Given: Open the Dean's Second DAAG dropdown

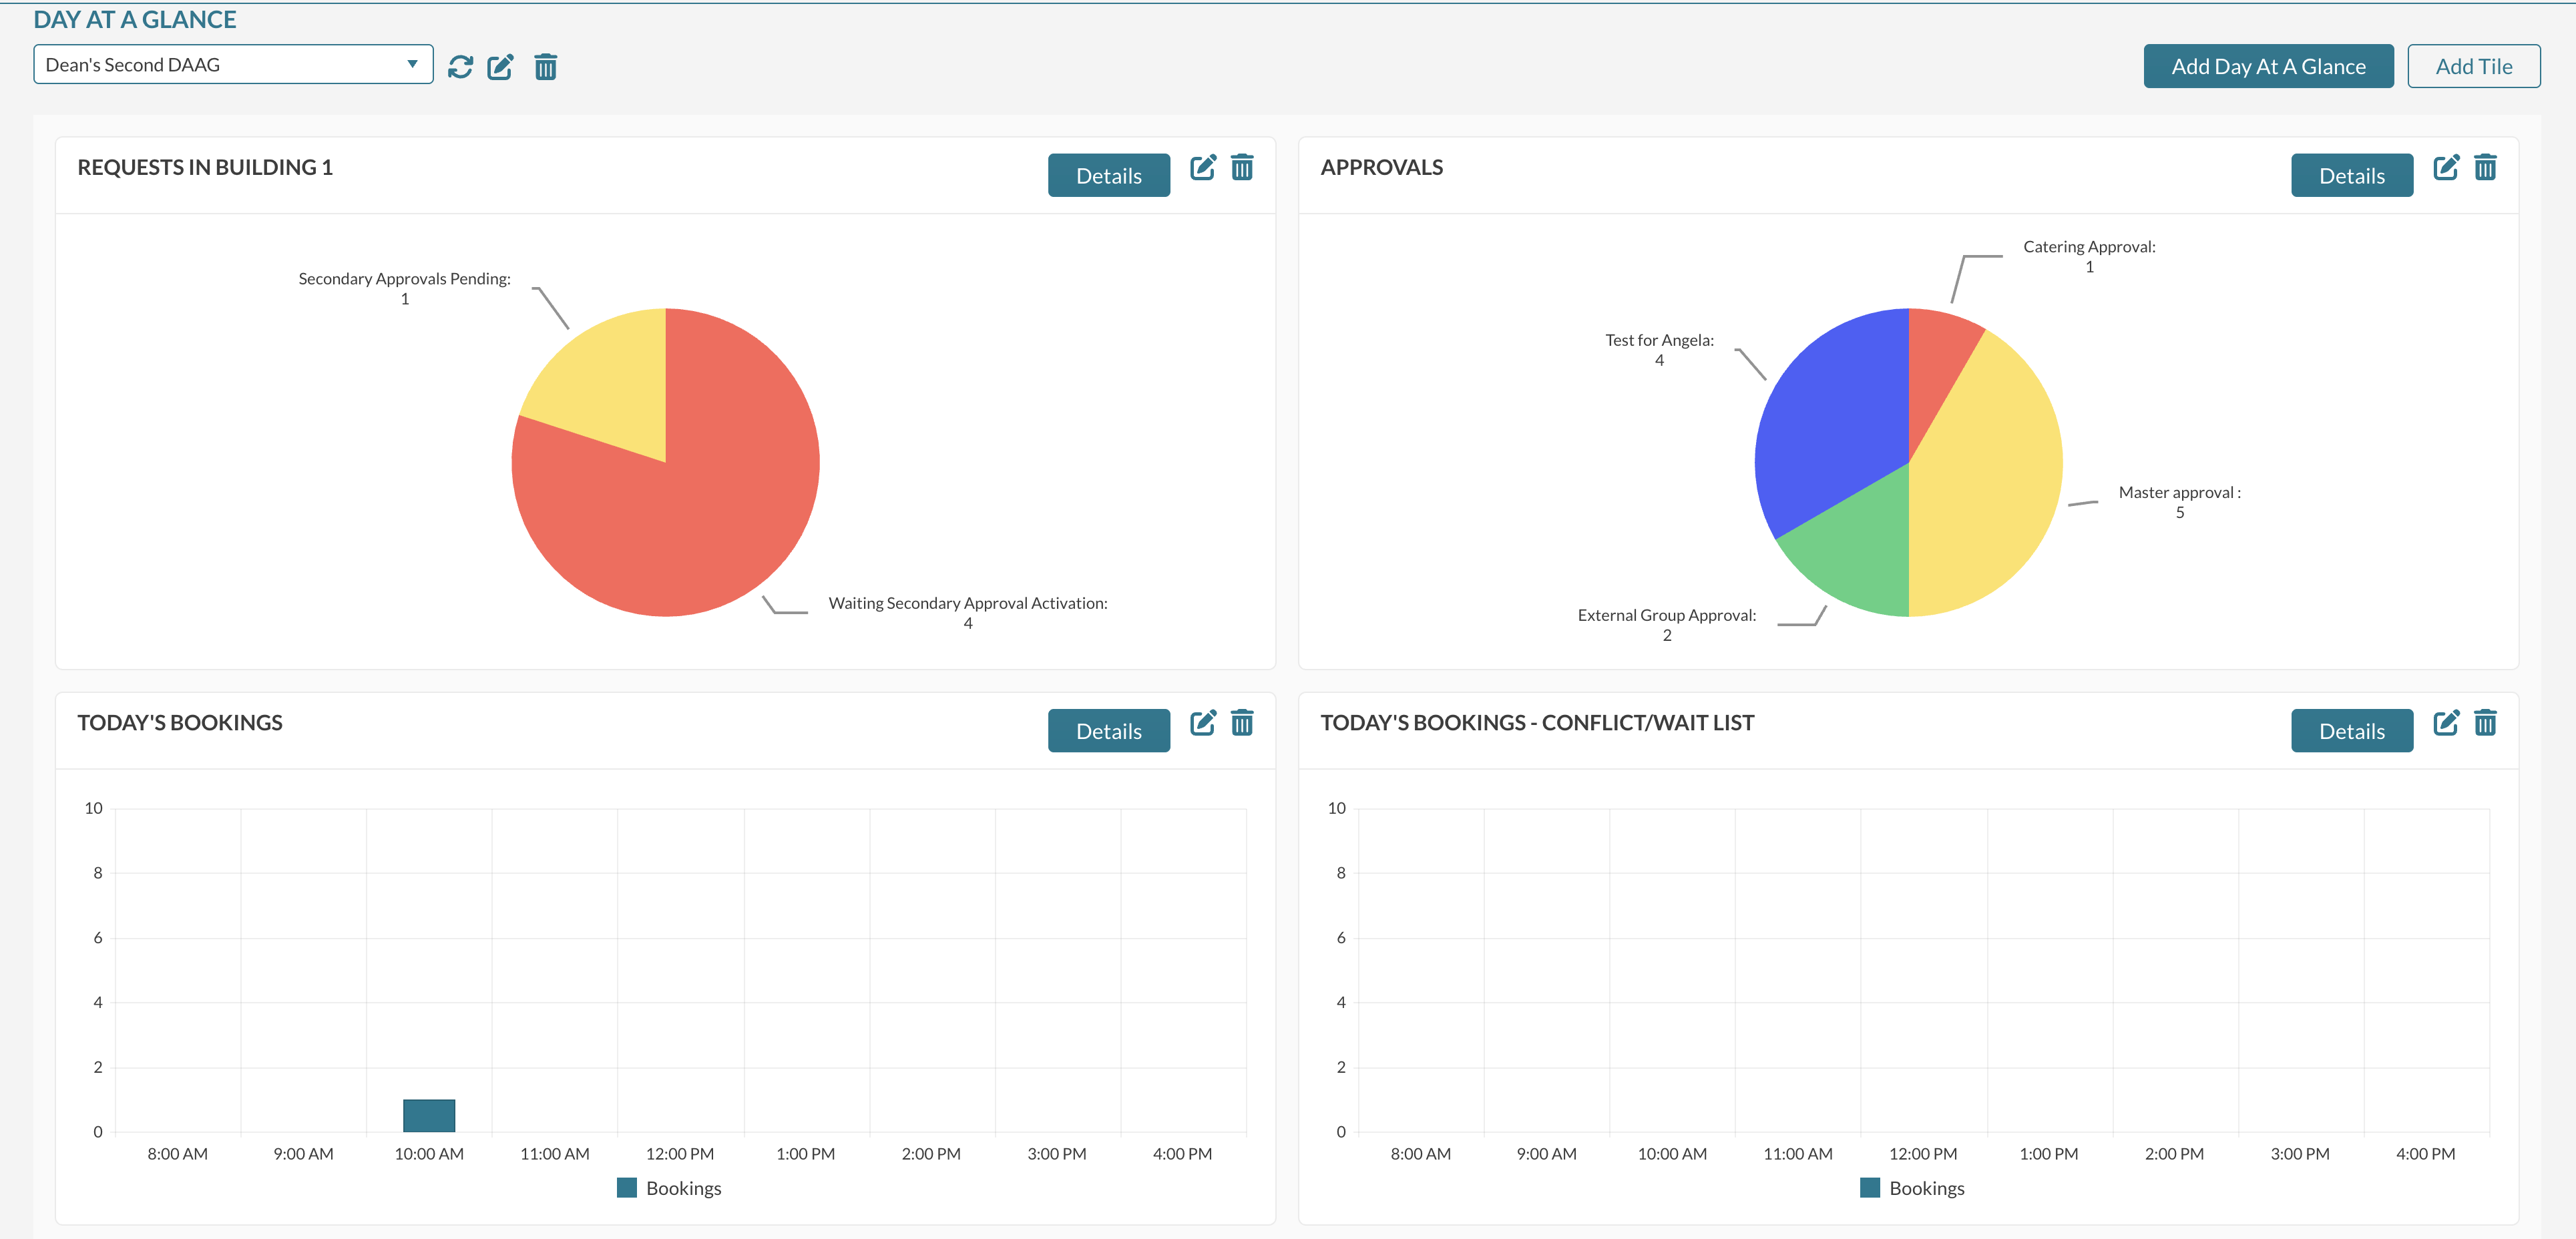Looking at the screenshot, I should pos(233,64).
